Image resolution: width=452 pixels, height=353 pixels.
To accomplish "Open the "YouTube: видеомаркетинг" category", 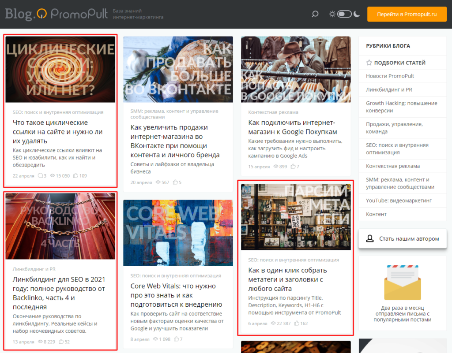I will tap(398, 201).
